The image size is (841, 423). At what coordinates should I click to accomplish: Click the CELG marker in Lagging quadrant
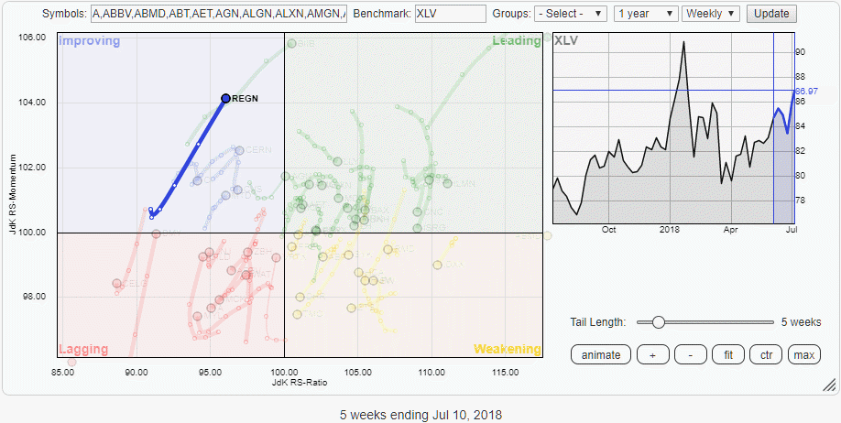tap(116, 283)
